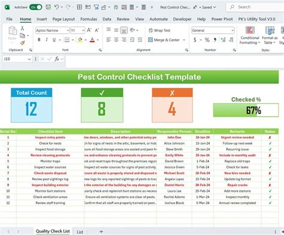Viewport: 284px width, 235px height.
Task: Click the Borders grid icon in quick access toolbar
Action: (x=79, y=7)
